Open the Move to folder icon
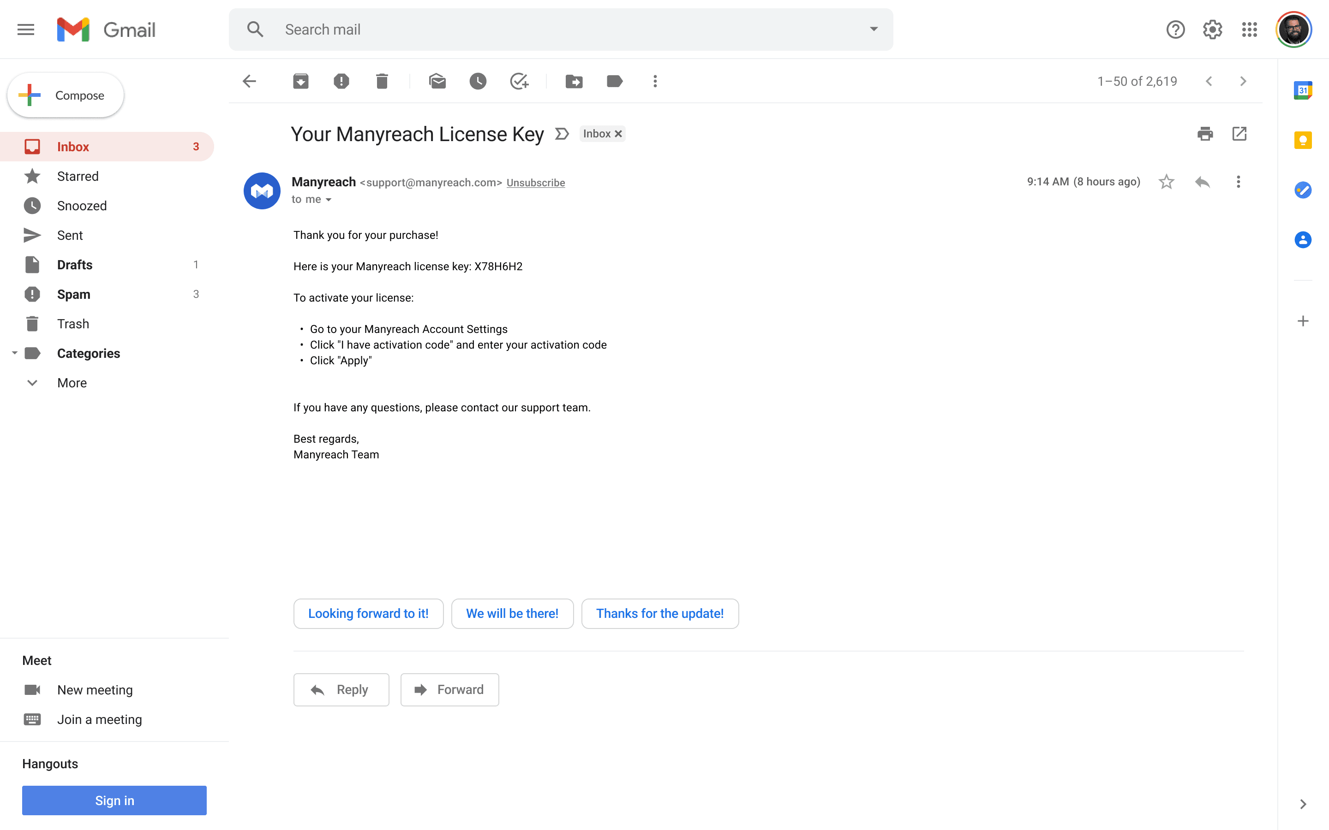Image resolution: width=1329 pixels, height=830 pixels. [574, 81]
